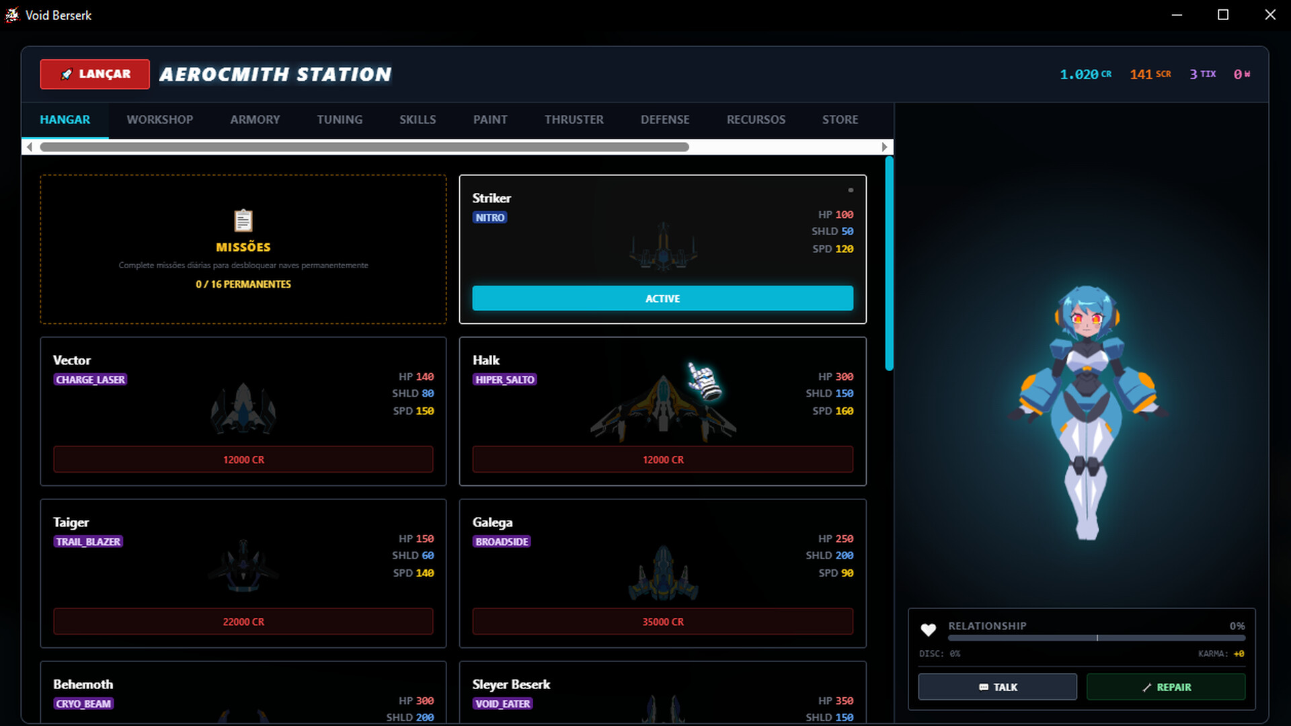Click the 0 W currency counter
Image resolution: width=1291 pixels, height=726 pixels.
(1242, 74)
